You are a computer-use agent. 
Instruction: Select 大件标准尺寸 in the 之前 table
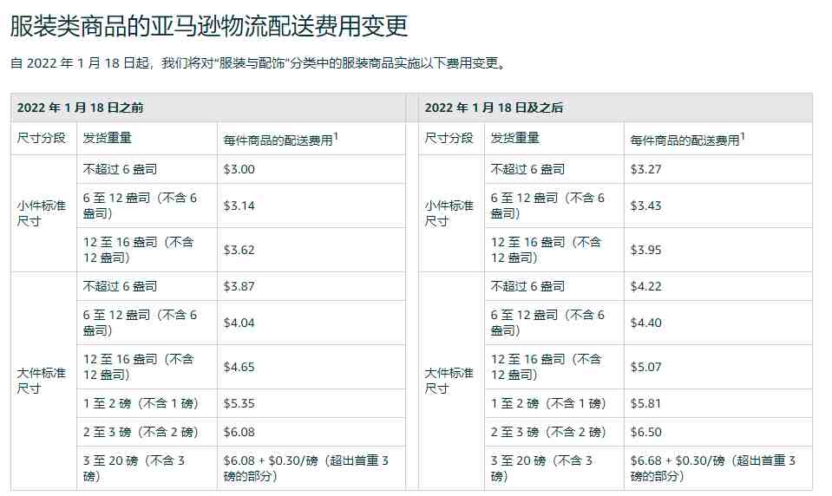[x=42, y=381]
